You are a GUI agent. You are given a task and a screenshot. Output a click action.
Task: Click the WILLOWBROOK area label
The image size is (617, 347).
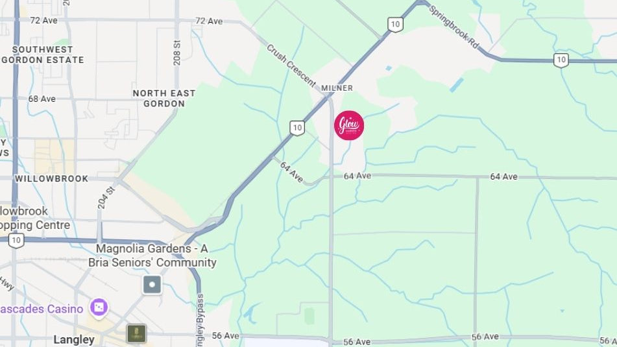(51, 178)
